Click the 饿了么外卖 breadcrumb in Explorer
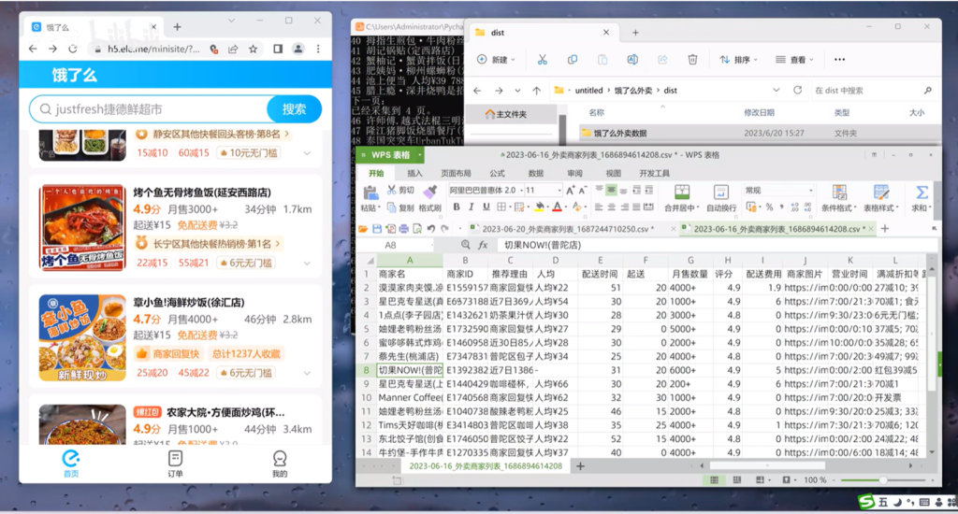The image size is (958, 514). (x=633, y=91)
